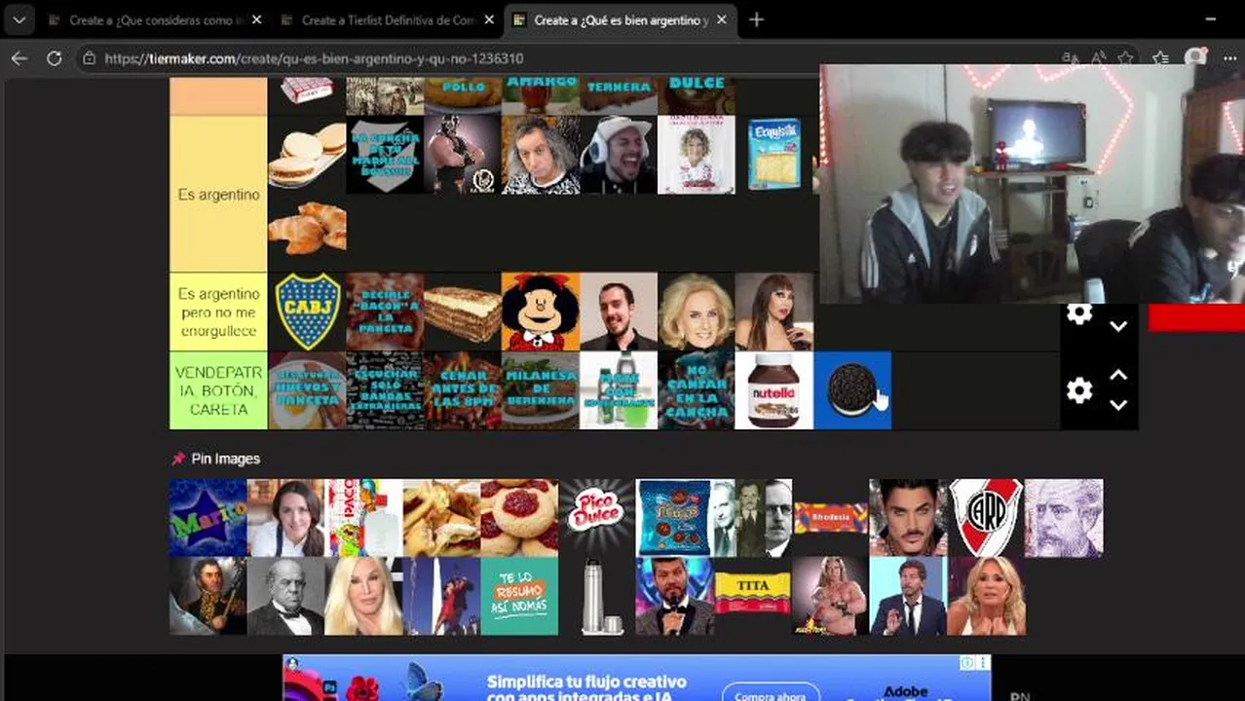
Task: Select the Exquisita cake mix box
Action: point(774,155)
